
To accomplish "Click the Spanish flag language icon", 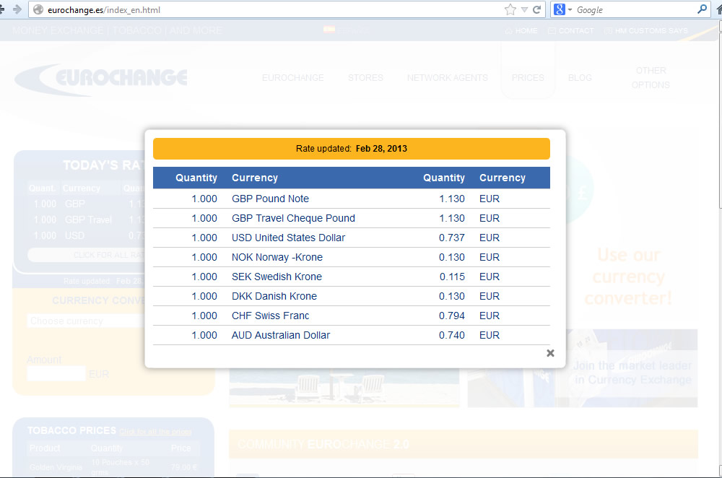I will 329,30.
